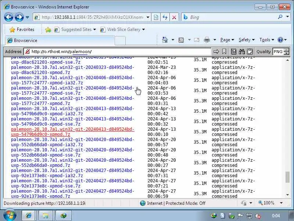Open link 20240420 uxp-552db66da0-xpmod-sse.7z
294x221 pixels.
72,152
